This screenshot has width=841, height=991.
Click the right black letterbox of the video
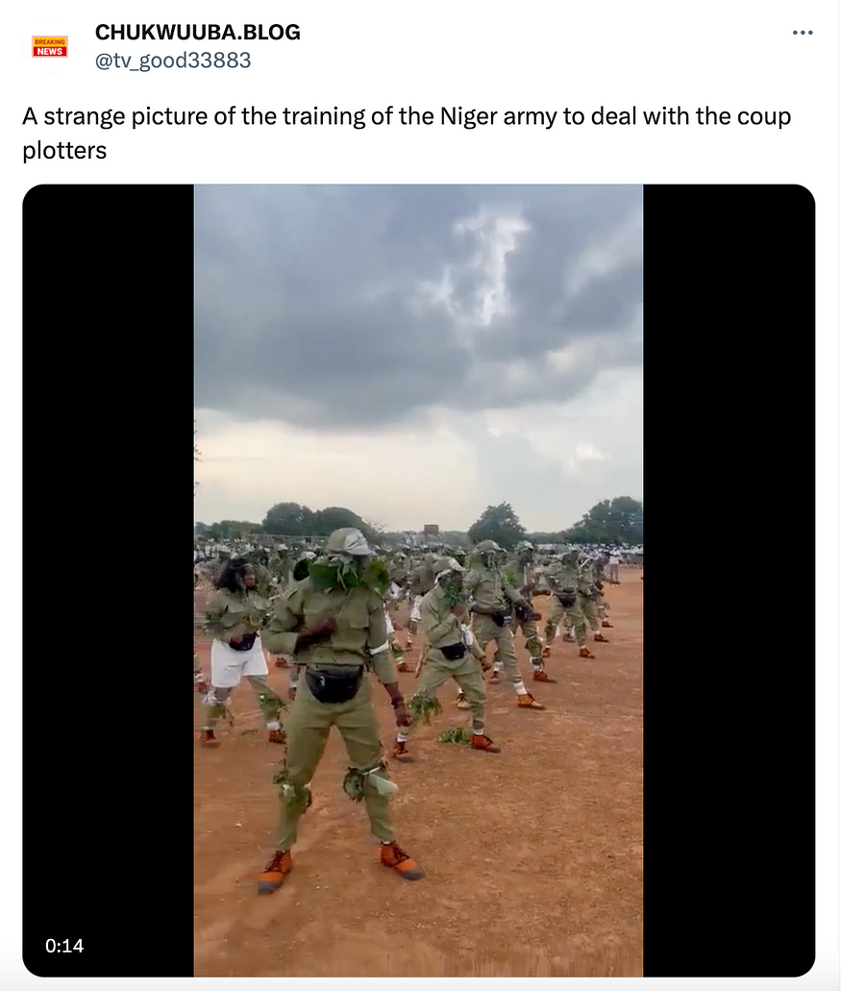click(x=729, y=581)
